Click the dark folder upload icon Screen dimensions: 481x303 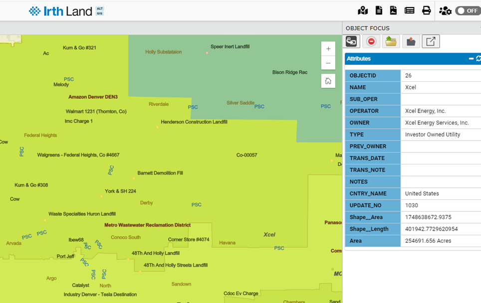411,41
